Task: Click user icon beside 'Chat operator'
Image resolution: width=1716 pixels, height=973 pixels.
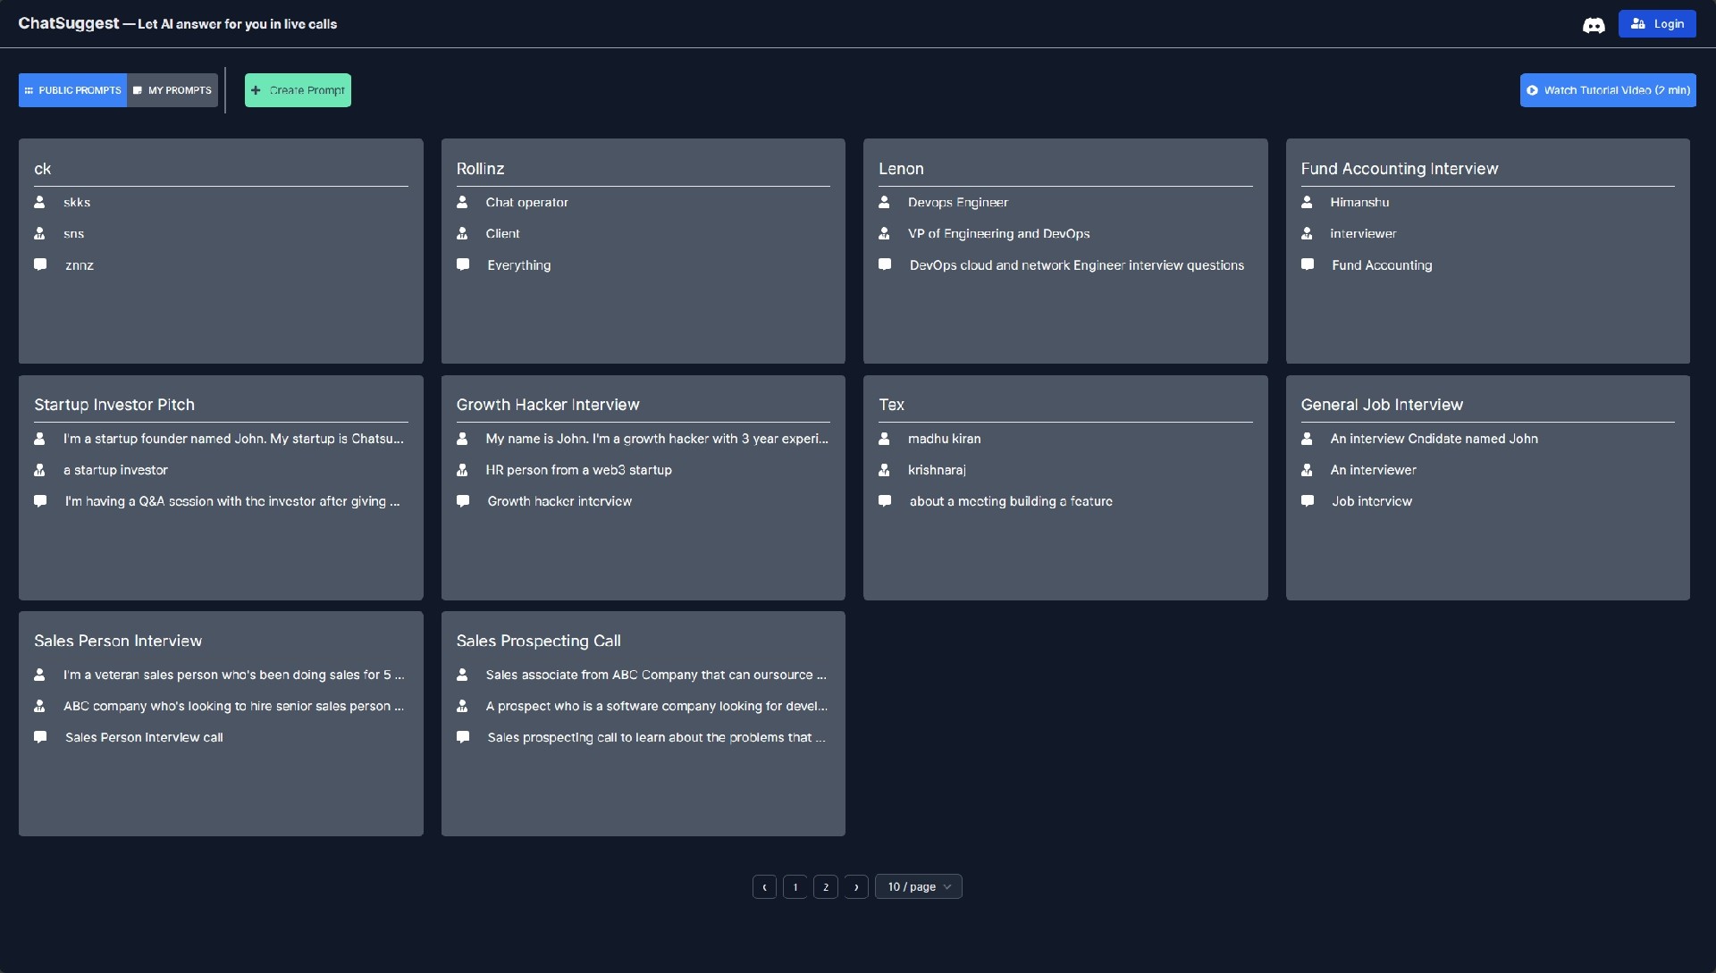Action: (462, 203)
